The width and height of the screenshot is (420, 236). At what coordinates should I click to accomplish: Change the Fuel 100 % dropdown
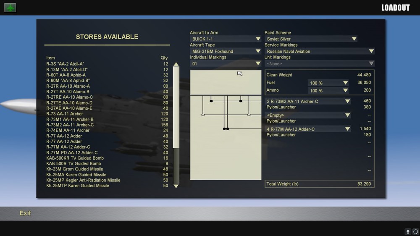328,83
